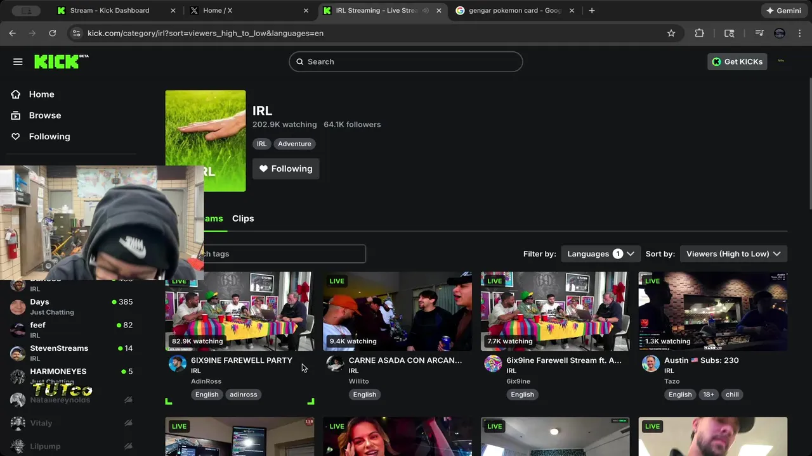This screenshot has height=456, width=812.
Task: Click the address bar URL
Action: [206, 33]
